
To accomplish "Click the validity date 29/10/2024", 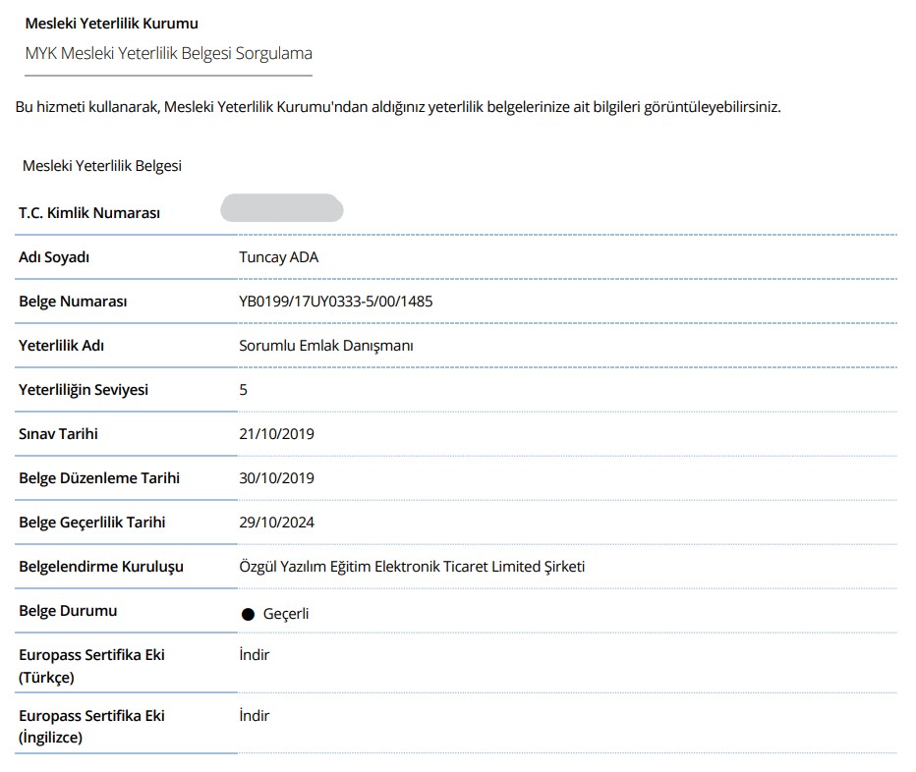I will [x=276, y=523].
